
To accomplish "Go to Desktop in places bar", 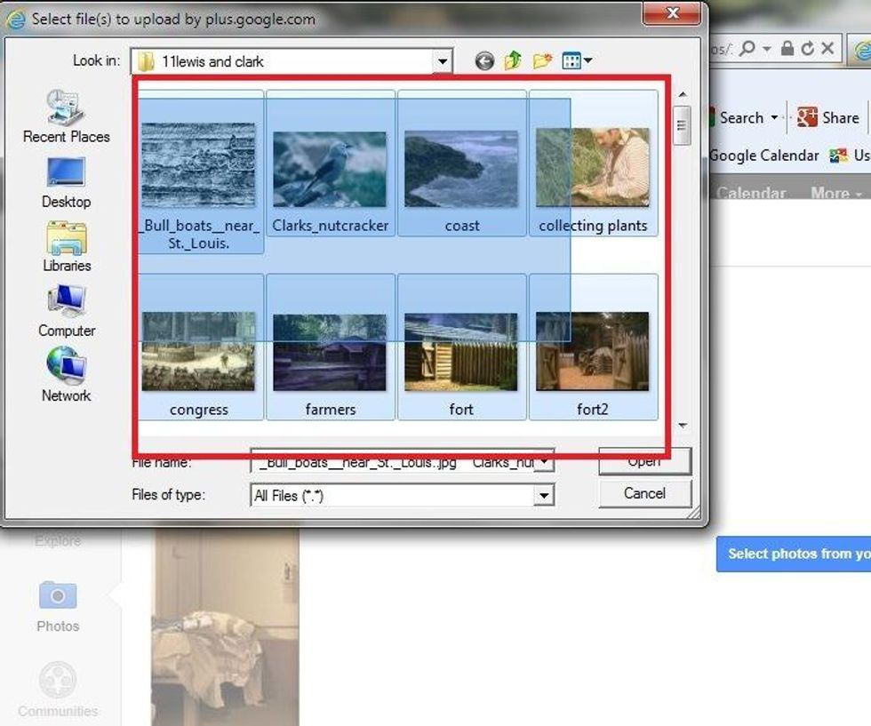I will click(x=66, y=182).
